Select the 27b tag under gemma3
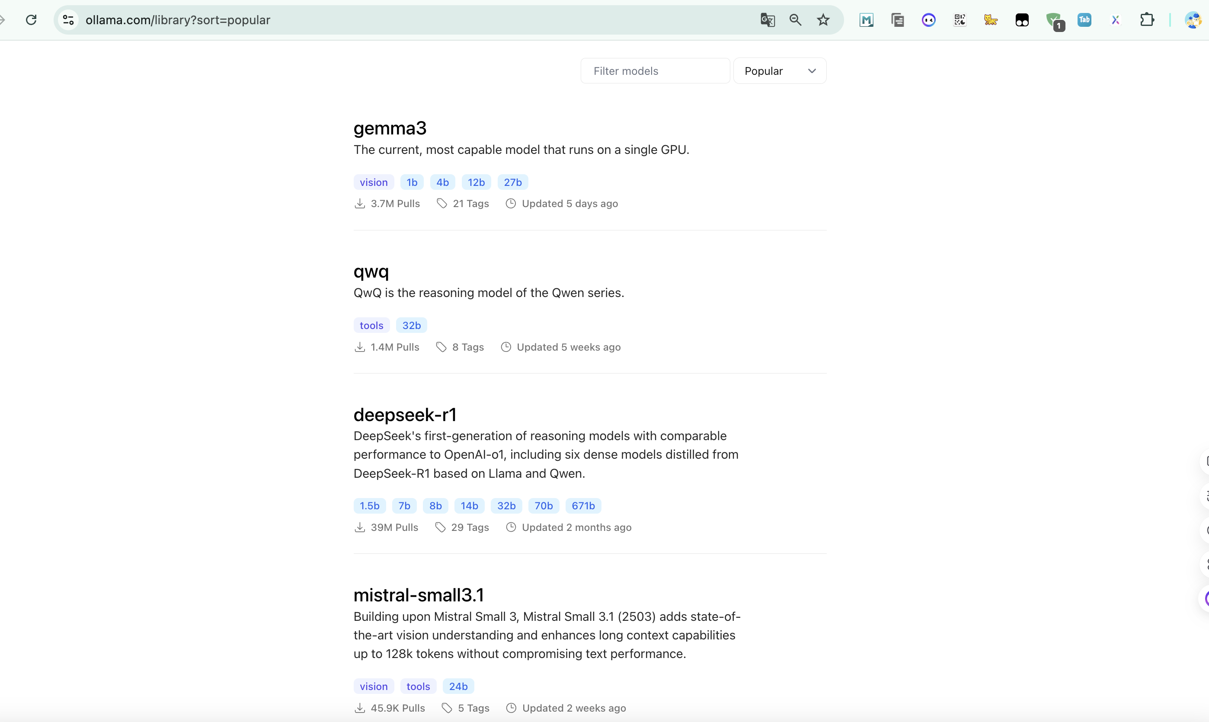Screen dimensions: 1209x722 tap(512, 182)
